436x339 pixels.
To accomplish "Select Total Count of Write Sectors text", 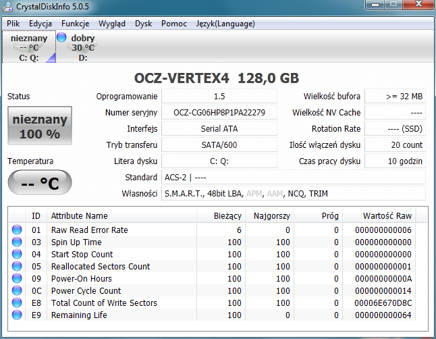I will (104, 303).
